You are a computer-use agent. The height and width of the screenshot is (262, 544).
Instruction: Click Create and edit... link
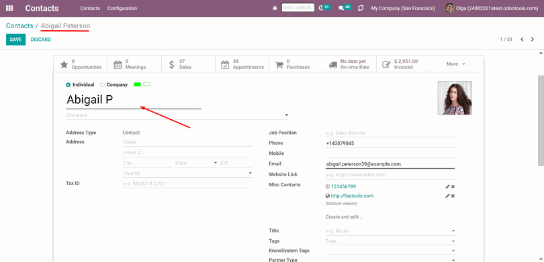tap(344, 217)
